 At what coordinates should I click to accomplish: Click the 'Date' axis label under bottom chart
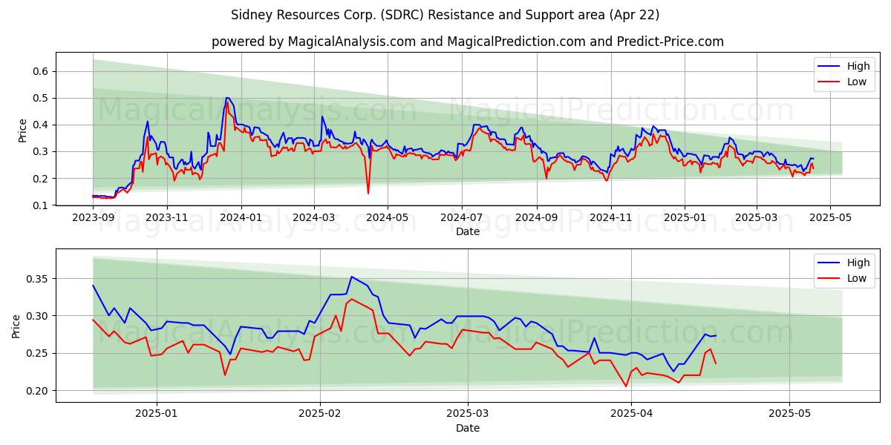pos(468,428)
